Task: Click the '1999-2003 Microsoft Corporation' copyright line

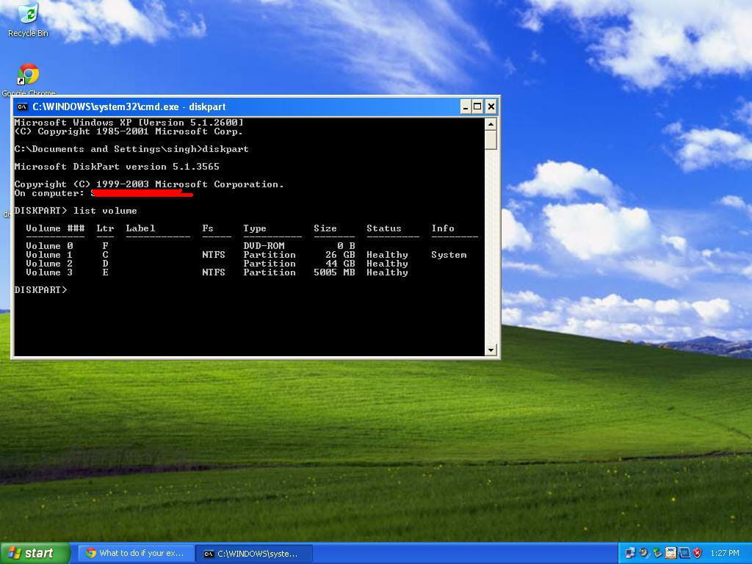Action: tap(149, 184)
